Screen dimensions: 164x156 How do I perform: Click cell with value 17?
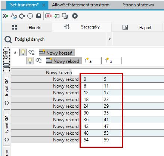[112, 93]
